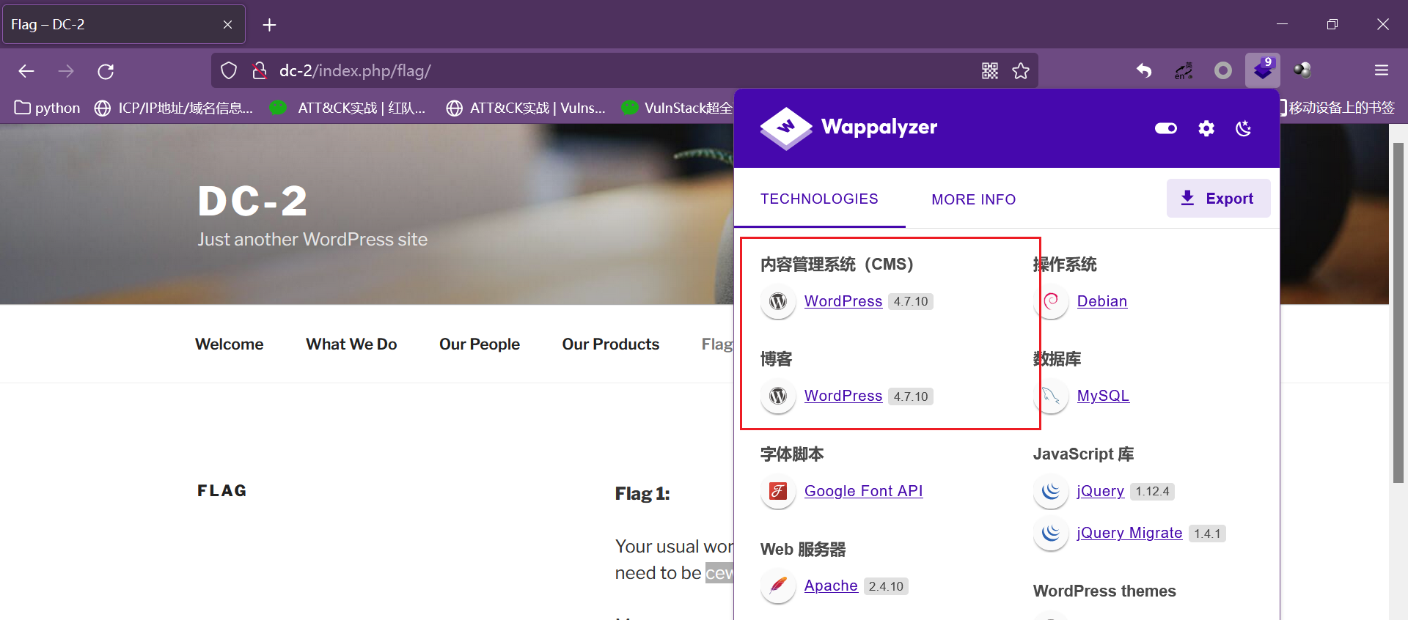Open the Debian link

click(1102, 301)
